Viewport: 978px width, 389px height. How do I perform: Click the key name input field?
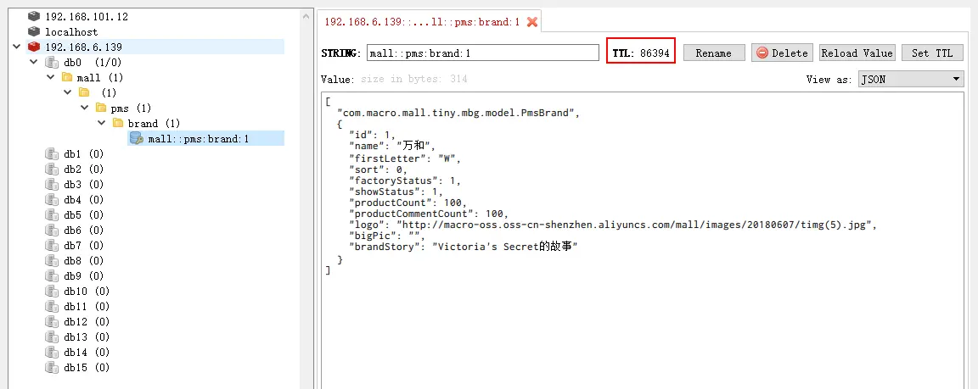[x=483, y=53]
